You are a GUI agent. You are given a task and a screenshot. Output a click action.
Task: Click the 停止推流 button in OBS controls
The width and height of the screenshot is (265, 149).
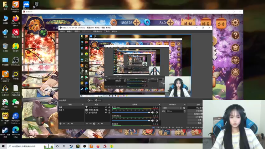pyautogui.click(x=195, y=108)
